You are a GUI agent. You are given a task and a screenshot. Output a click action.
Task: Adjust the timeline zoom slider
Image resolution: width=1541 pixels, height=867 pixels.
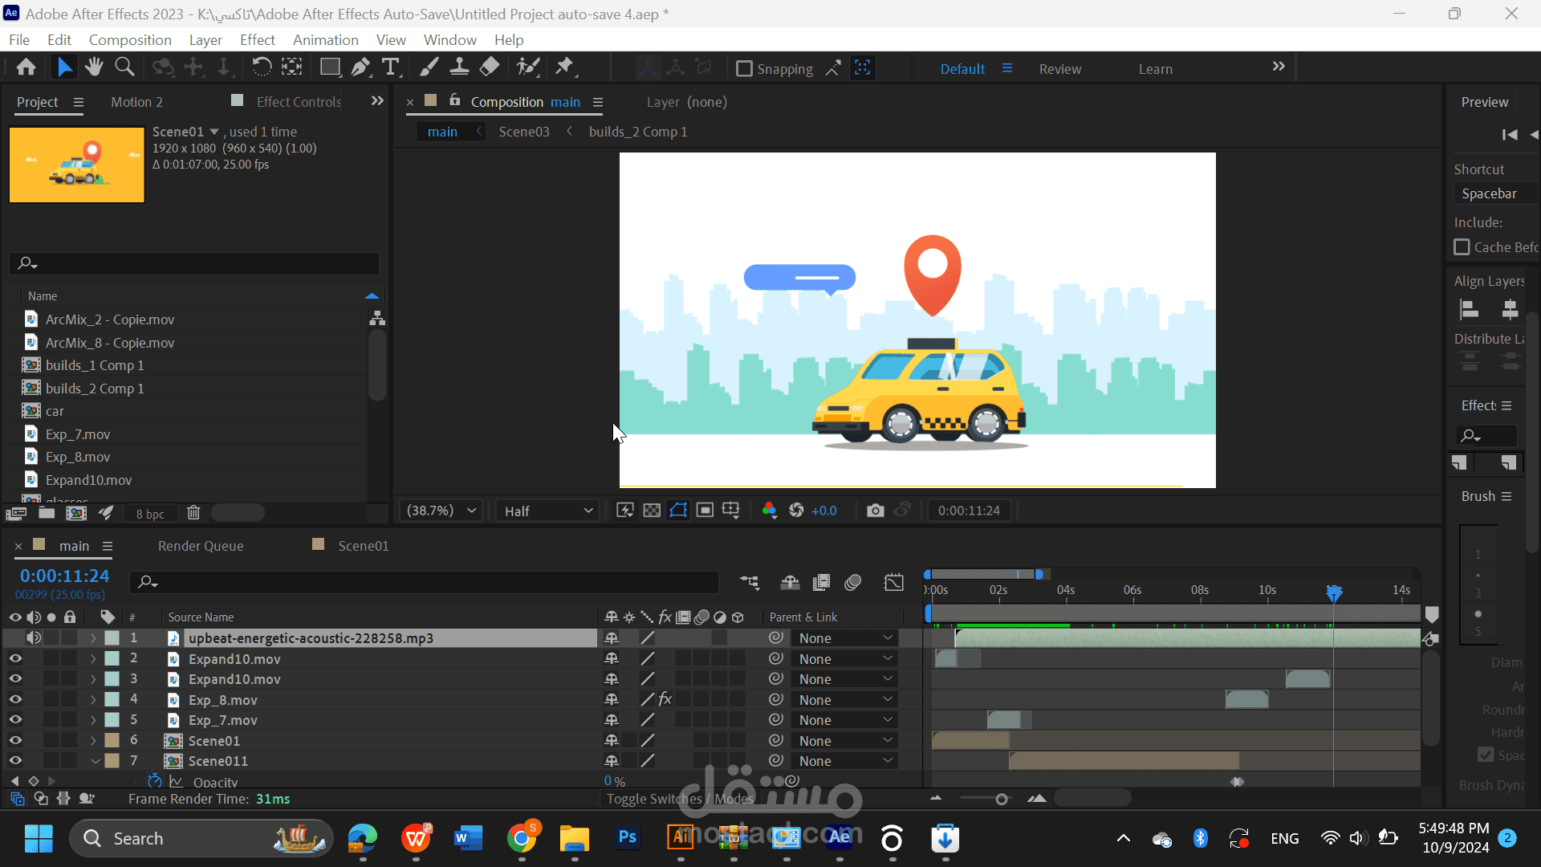click(1001, 799)
